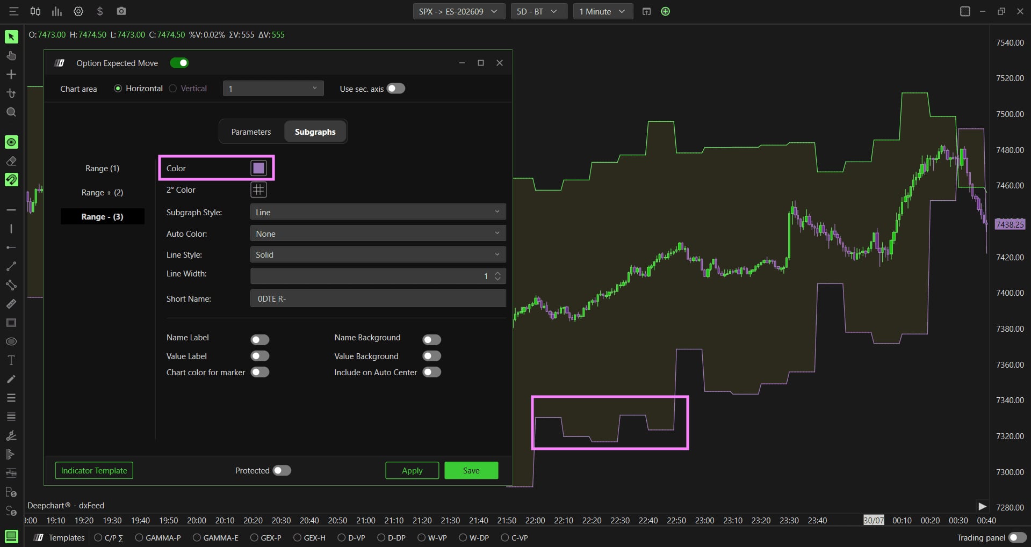The image size is (1031, 547).
Task: Click the Apply button
Action: click(x=412, y=470)
